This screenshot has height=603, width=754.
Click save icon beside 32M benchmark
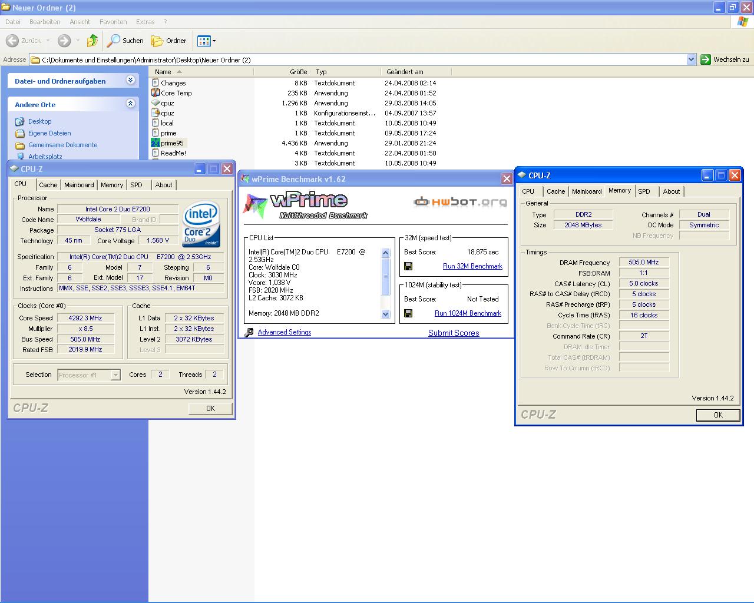(408, 266)
